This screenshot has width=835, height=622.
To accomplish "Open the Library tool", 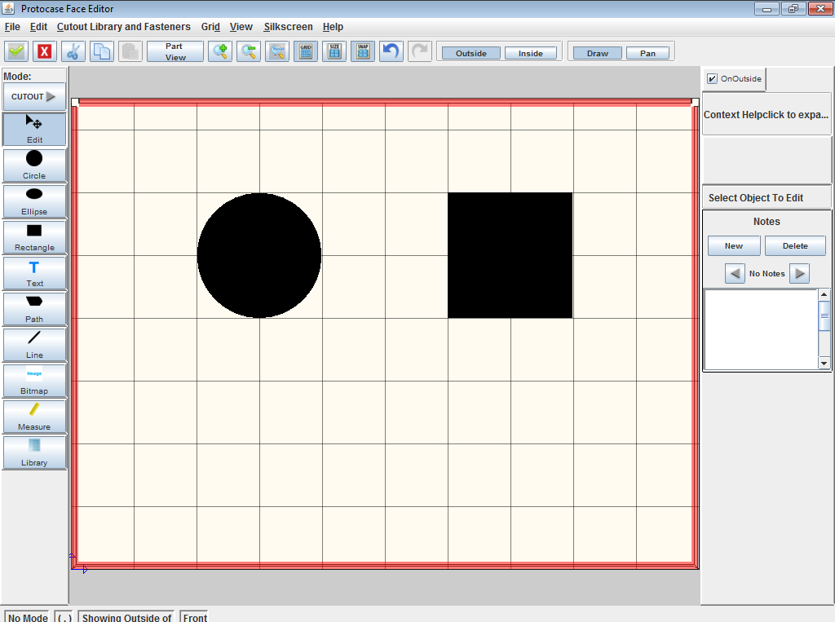I will pyautogui.click(x=34, y=452).
